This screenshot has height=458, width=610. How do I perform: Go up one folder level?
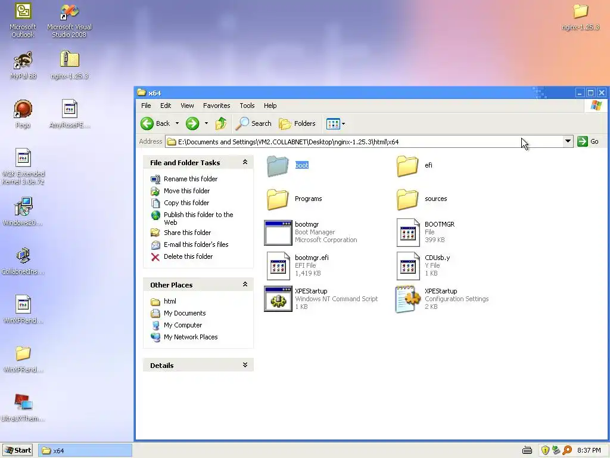tap(221, 123)
